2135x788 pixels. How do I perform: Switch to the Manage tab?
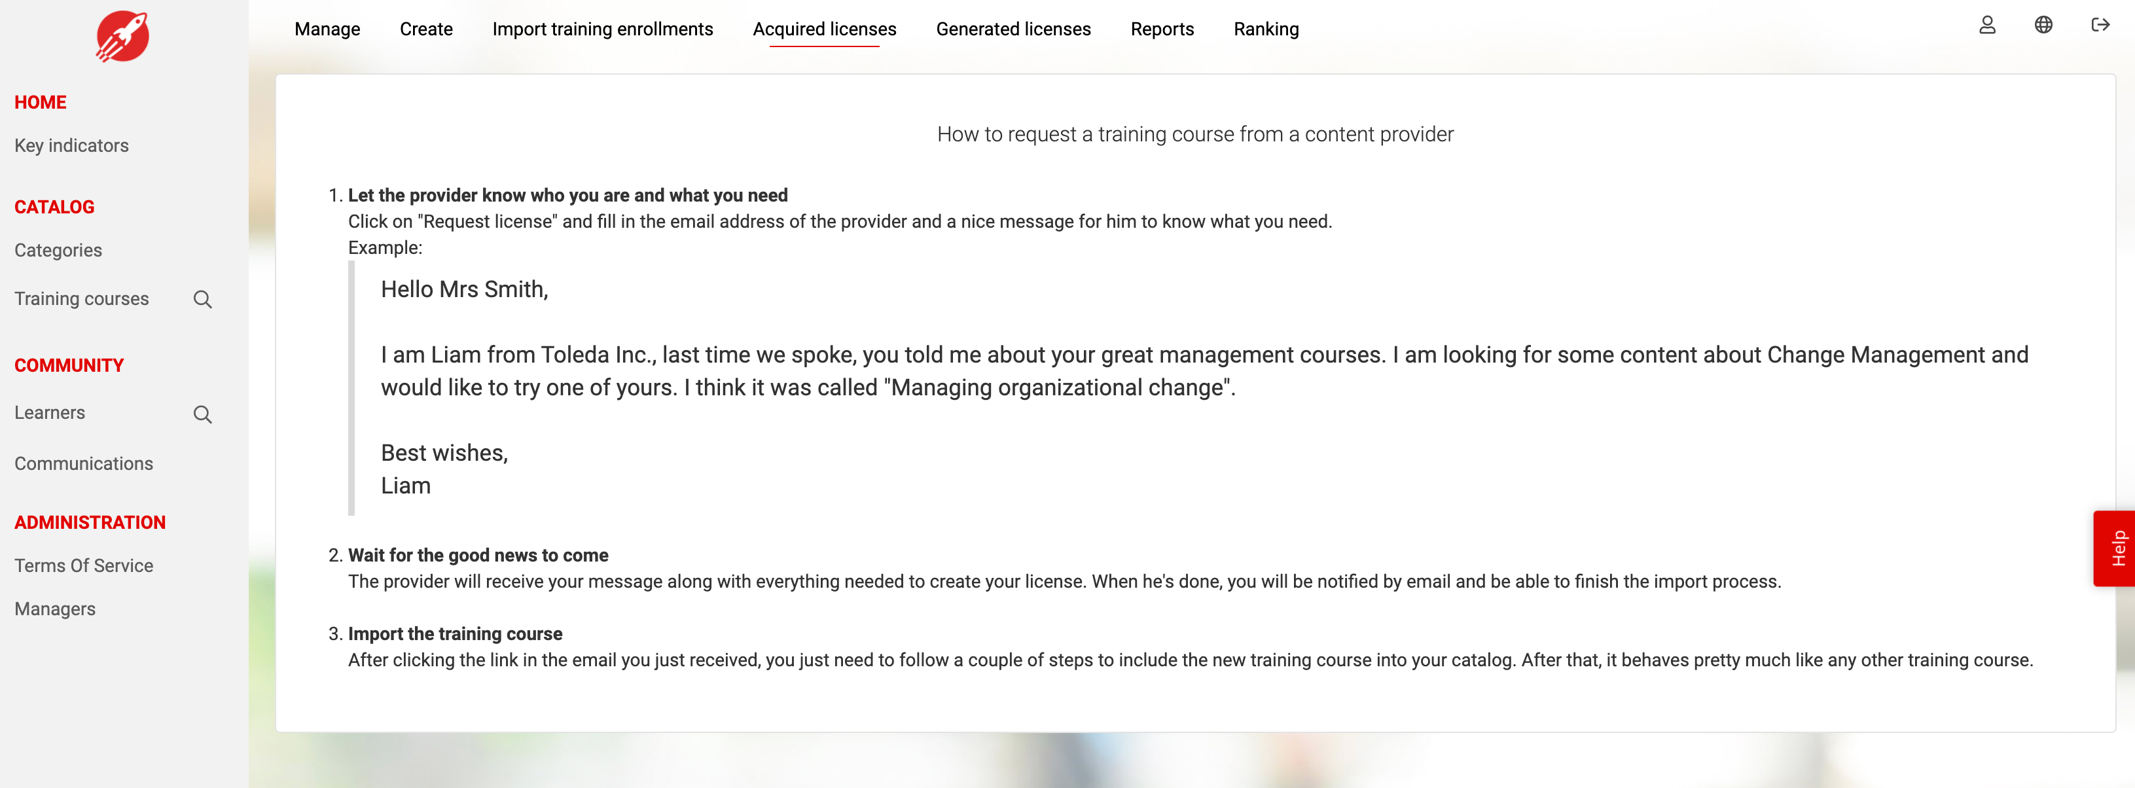(x=327, y=29)
